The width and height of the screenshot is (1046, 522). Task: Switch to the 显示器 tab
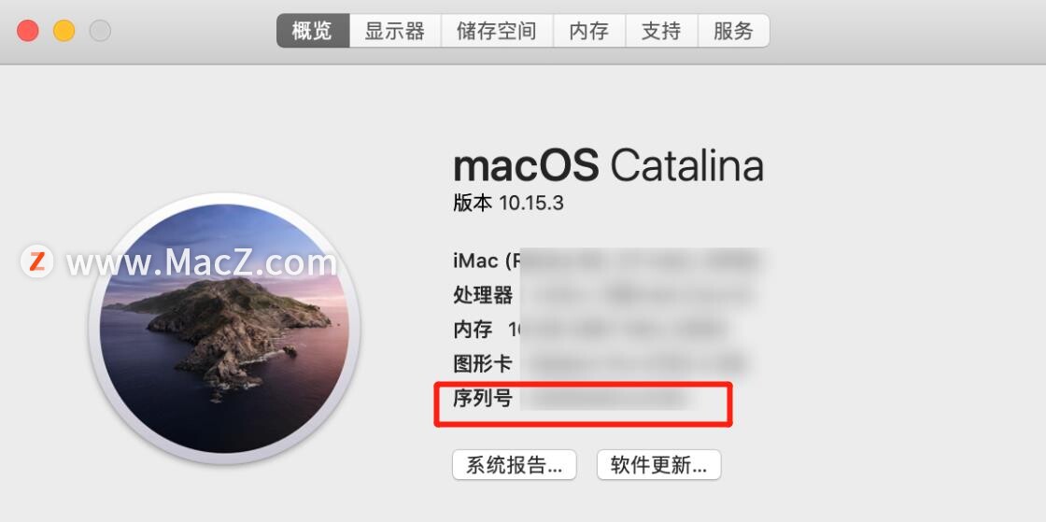click(395, 31)
